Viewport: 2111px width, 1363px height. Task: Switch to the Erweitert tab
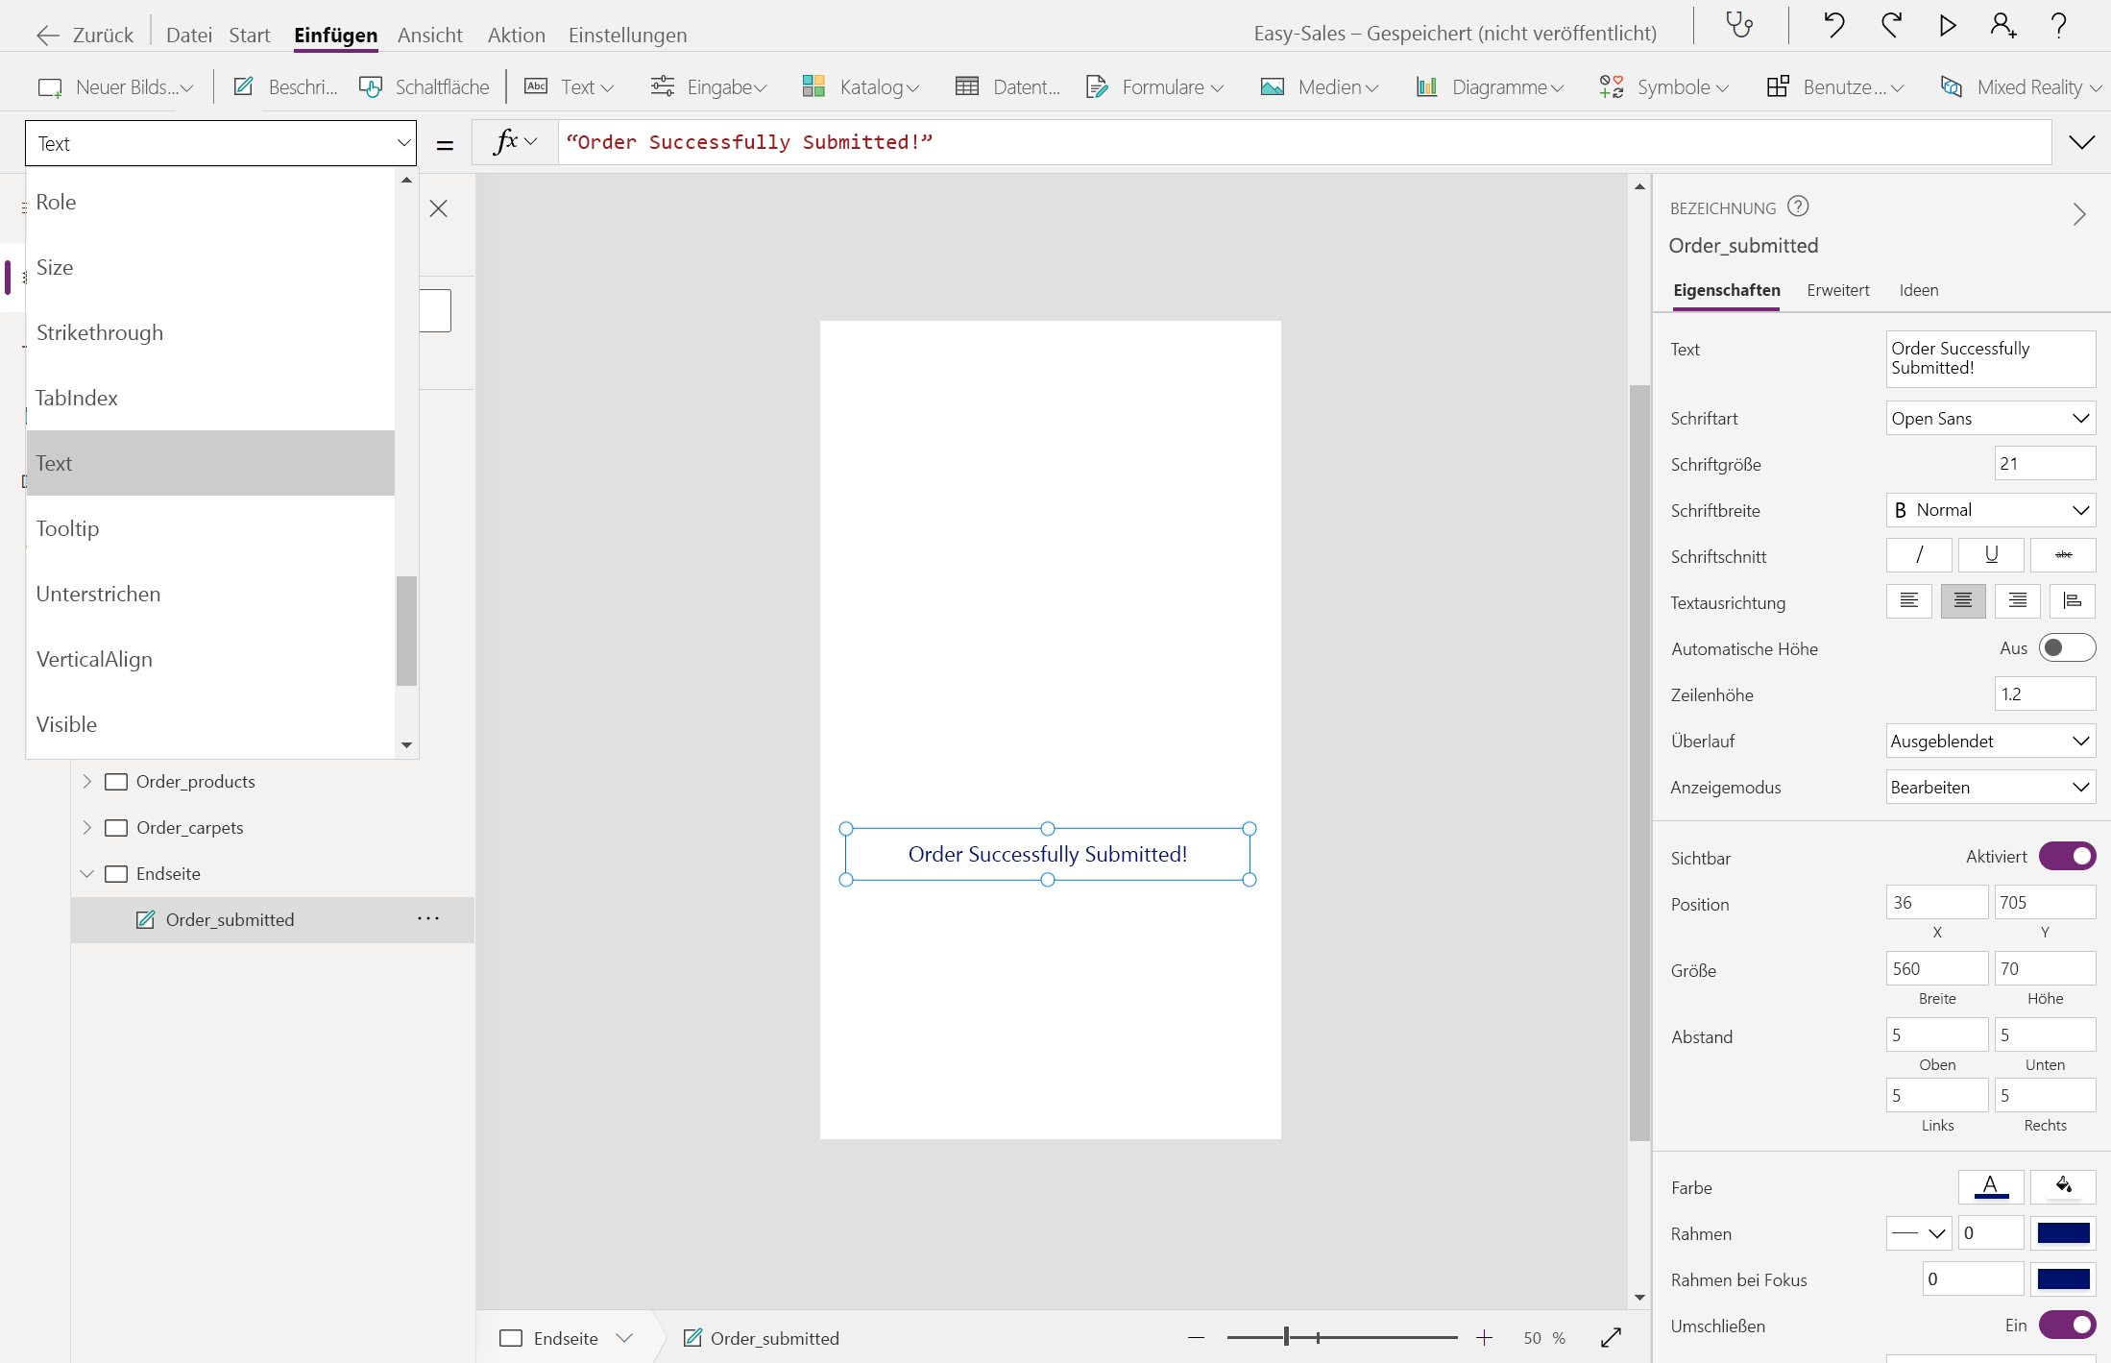(x=1837, y=290)
